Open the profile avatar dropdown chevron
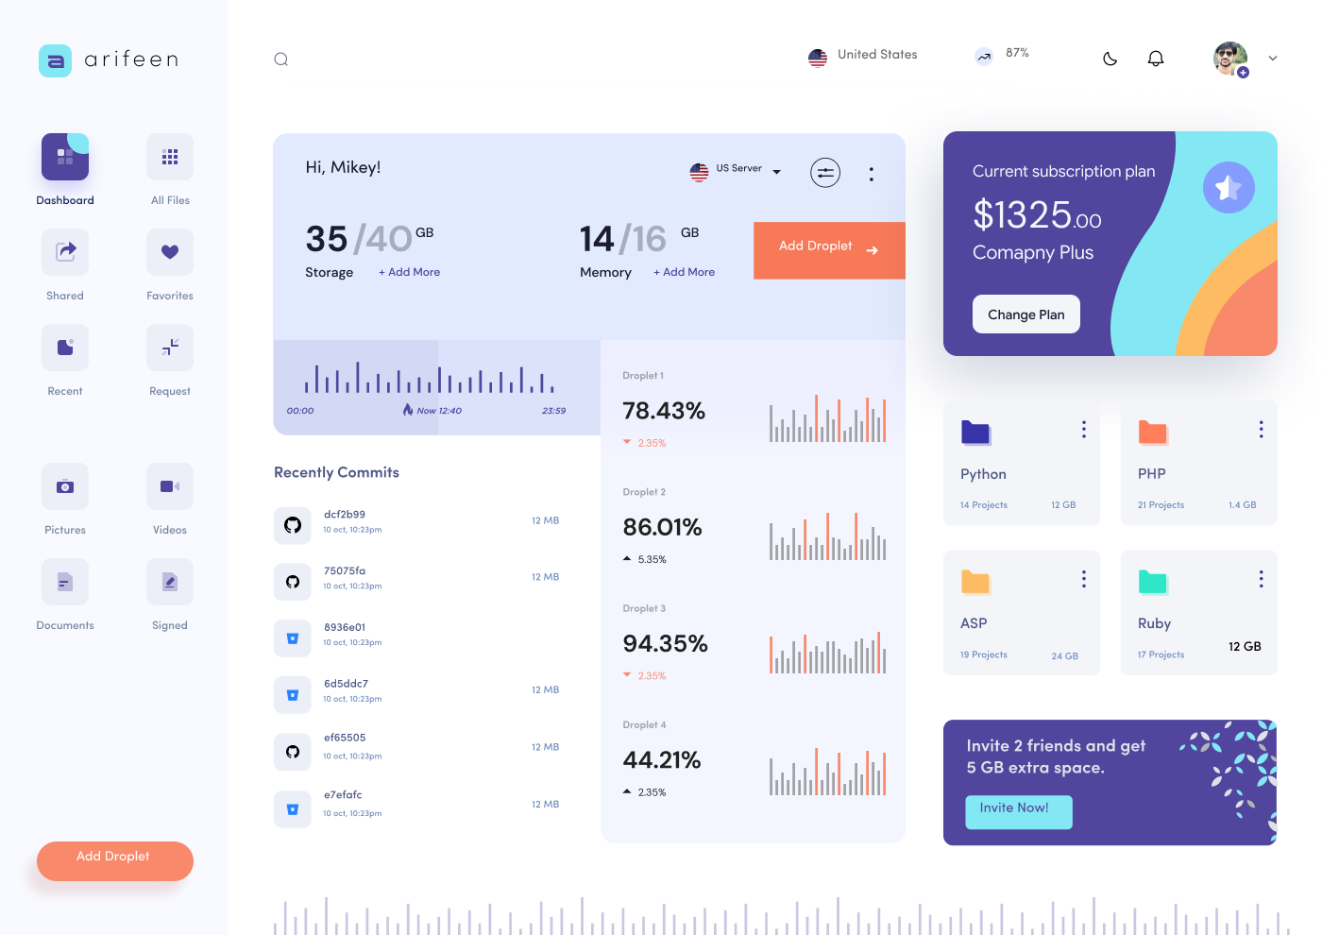 [x=1273, y=58]
